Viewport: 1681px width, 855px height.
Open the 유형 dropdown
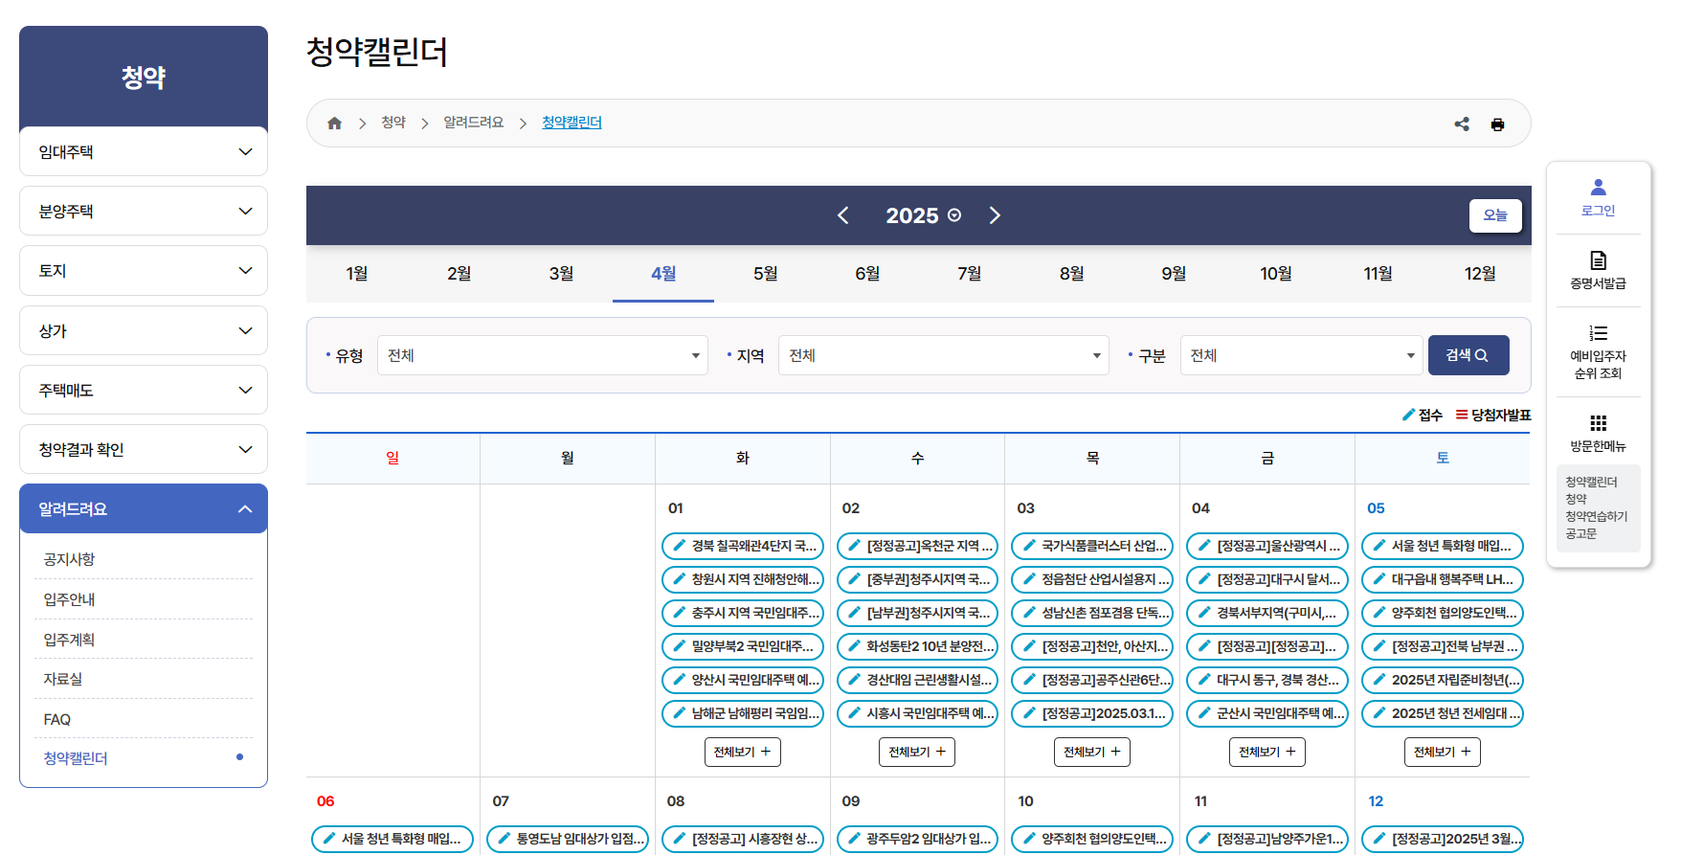[x=543, y=355]
